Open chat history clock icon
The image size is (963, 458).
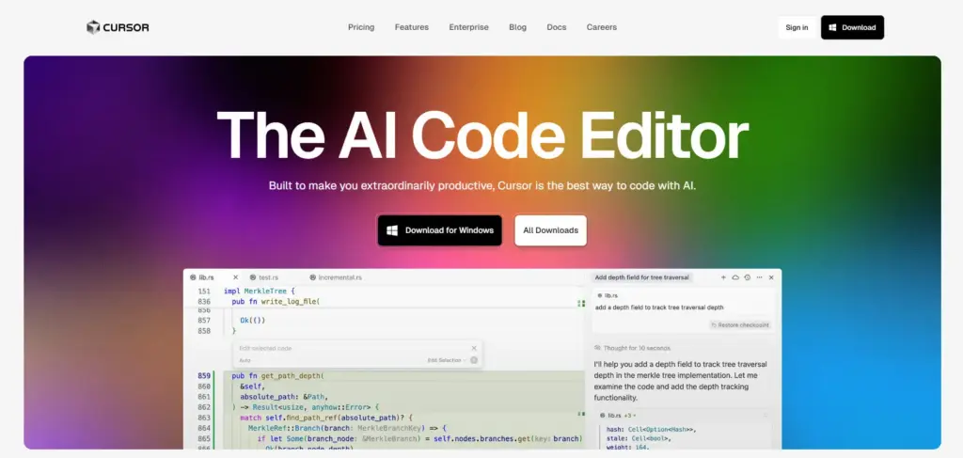[x=747, y=277]
